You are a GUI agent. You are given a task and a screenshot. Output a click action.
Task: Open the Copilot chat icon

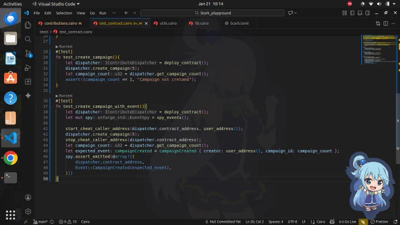(291, 13)
